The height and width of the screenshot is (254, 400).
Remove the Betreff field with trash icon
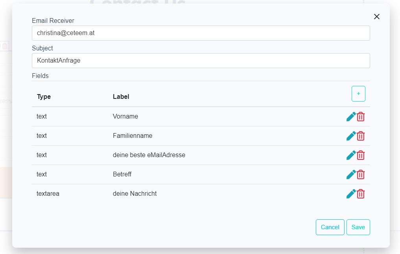[361, 174]
